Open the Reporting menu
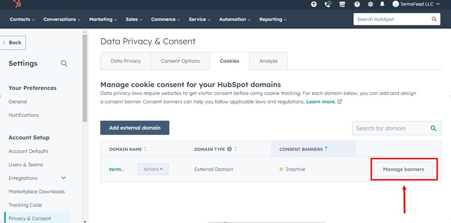The height and width of the screenshot is (223, 451). pyautogui.click(x=273, y=19)
